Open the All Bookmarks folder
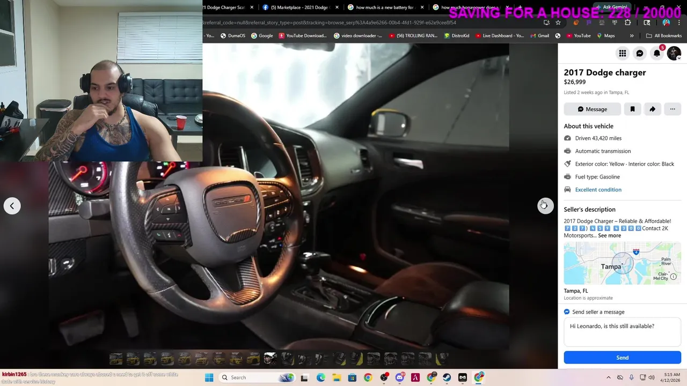 664,36
